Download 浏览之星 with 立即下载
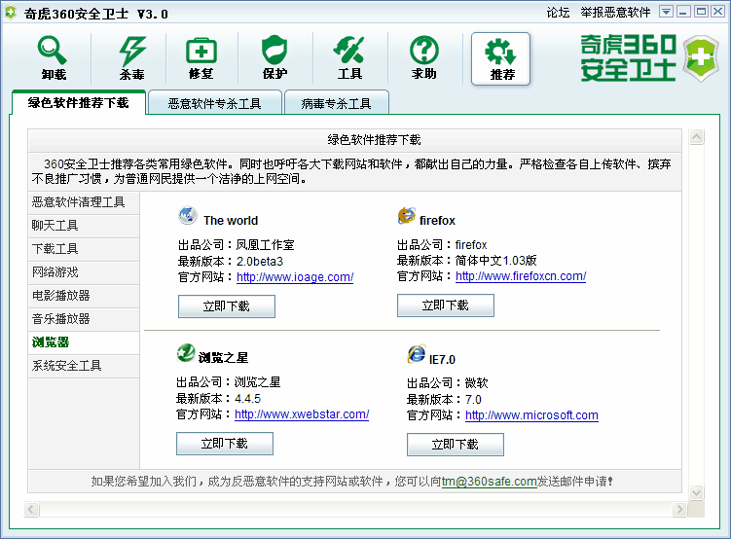The image size is (731, 539). [x=225, y=443]
